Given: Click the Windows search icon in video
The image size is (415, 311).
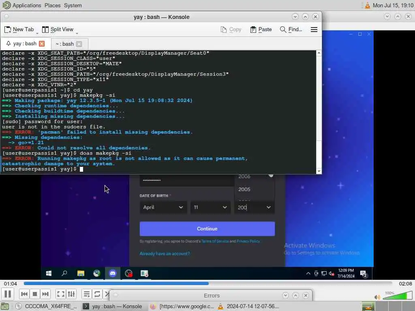Looking at the screenshot, I should 64,273.
